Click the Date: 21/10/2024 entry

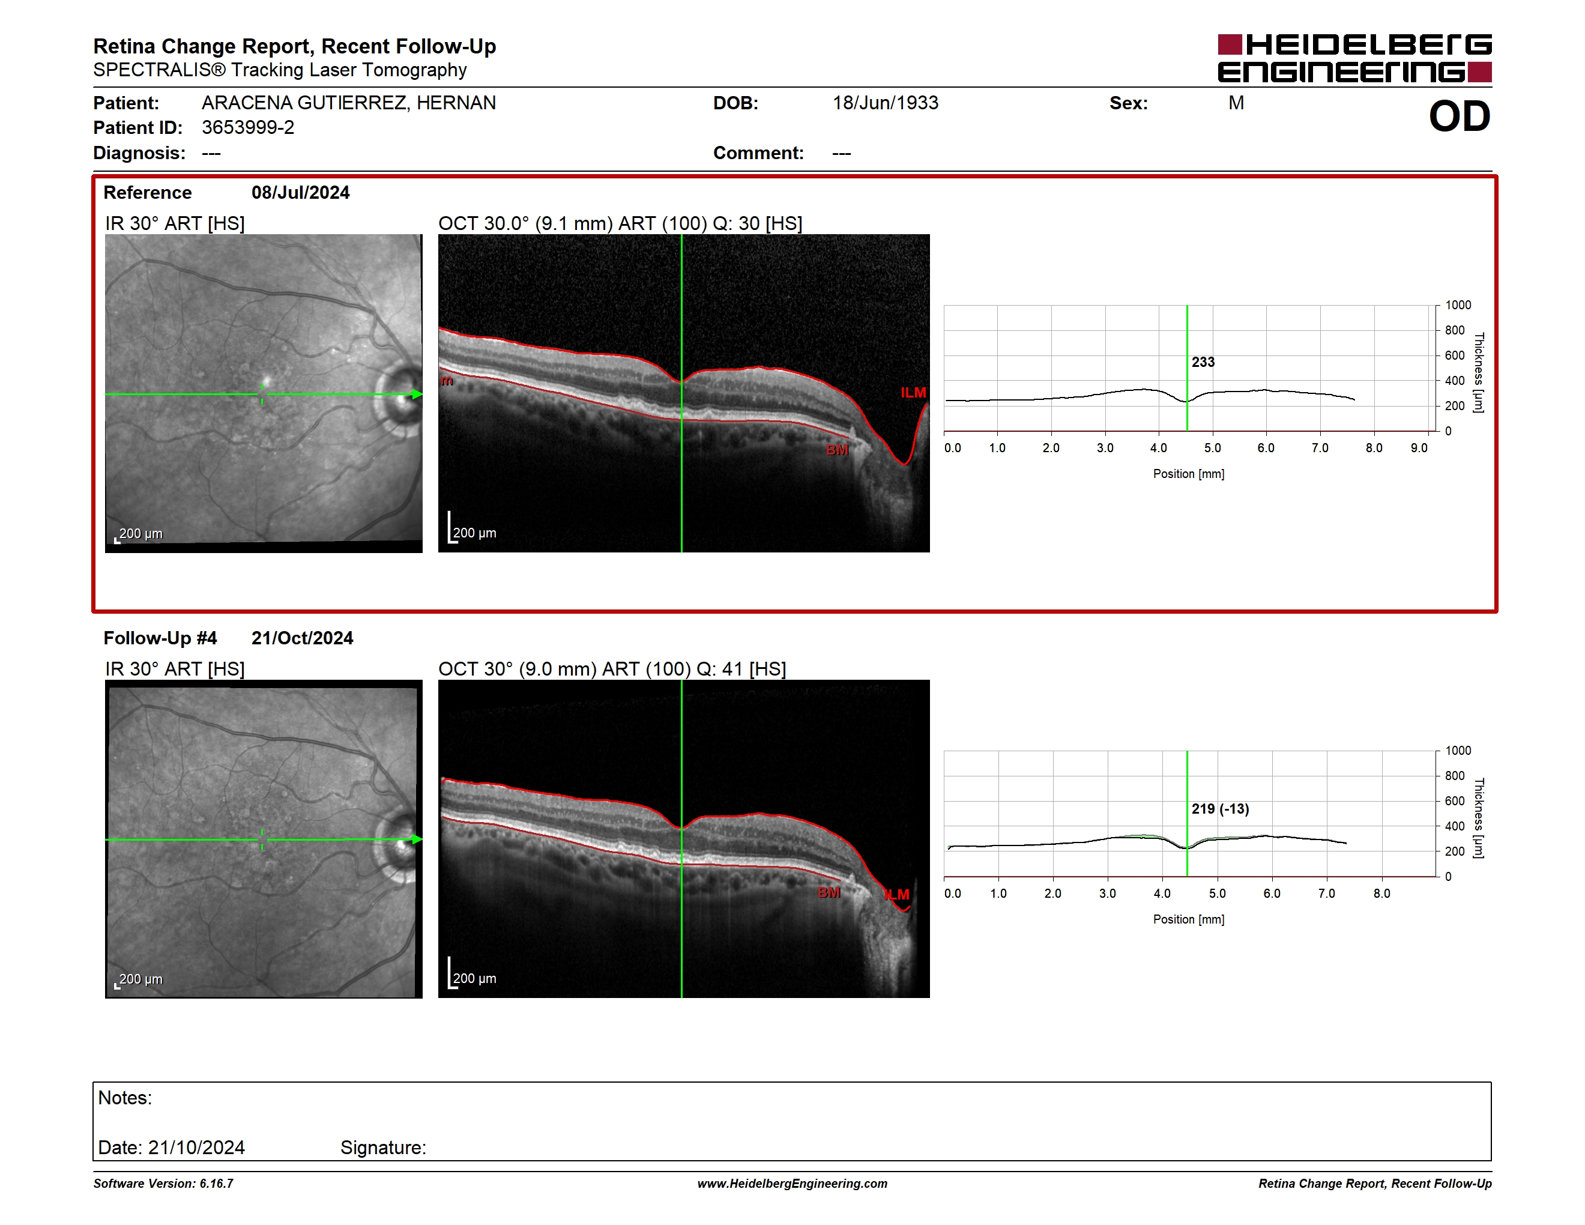click(171, 1148)
